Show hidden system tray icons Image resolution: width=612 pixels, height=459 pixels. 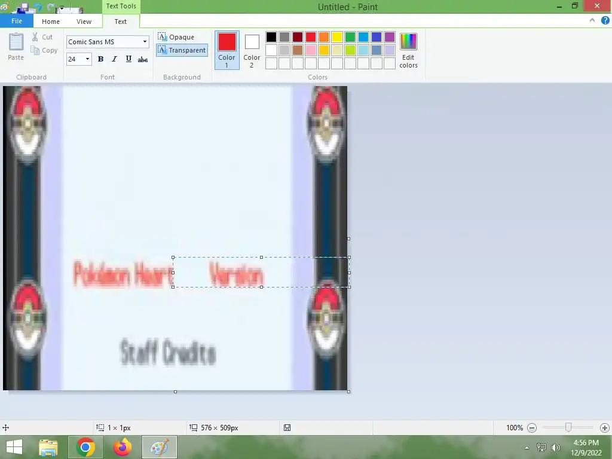[527, 448]
